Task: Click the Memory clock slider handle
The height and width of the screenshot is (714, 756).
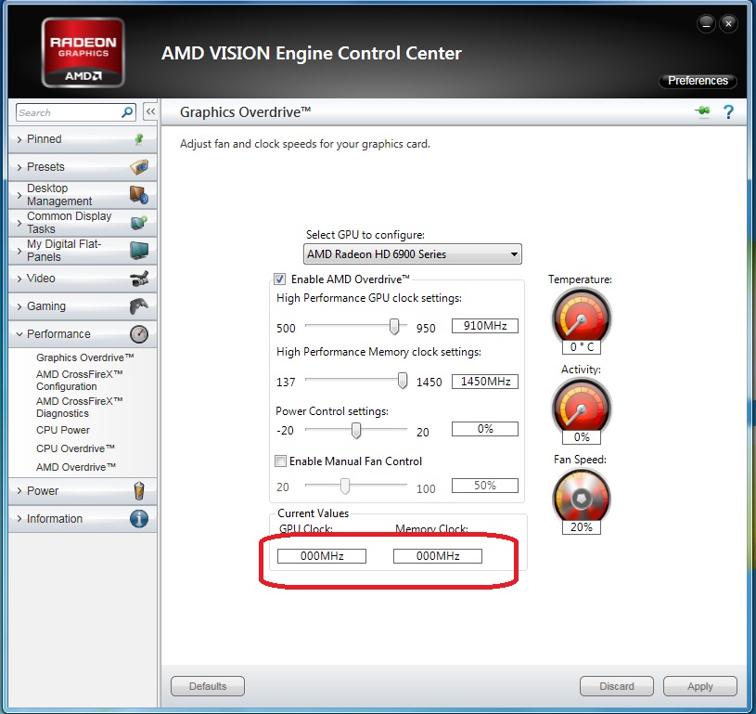Action: pos(402,381)
